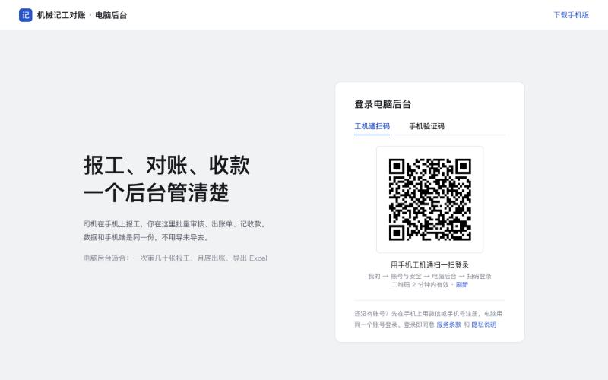The width and height of the screenshot is (608, 380).
Task: Click the 机械记工对账 · 电脑后台 title
Action: (82, 15)
